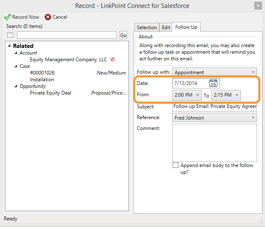Screen dimensions: 265x227
Task: Open the From time 2:00 PM dropdown
Action: (x=187, y=95)
